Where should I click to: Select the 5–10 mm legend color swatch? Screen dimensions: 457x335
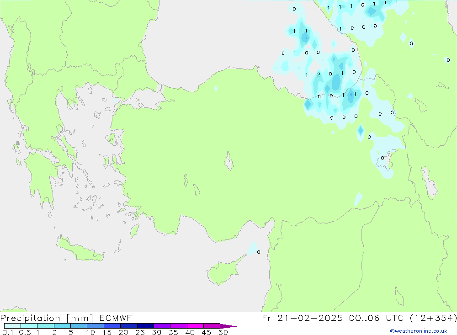click(x=79, y=326)
